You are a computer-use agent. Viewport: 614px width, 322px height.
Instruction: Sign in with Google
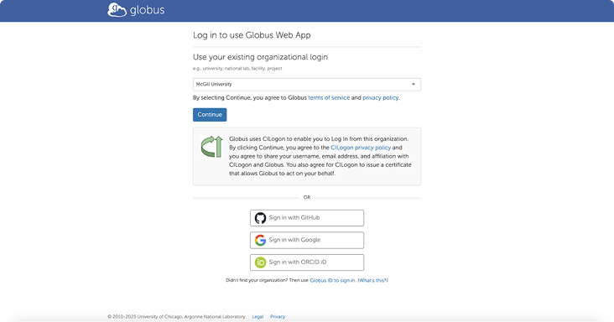pos(307,240)
